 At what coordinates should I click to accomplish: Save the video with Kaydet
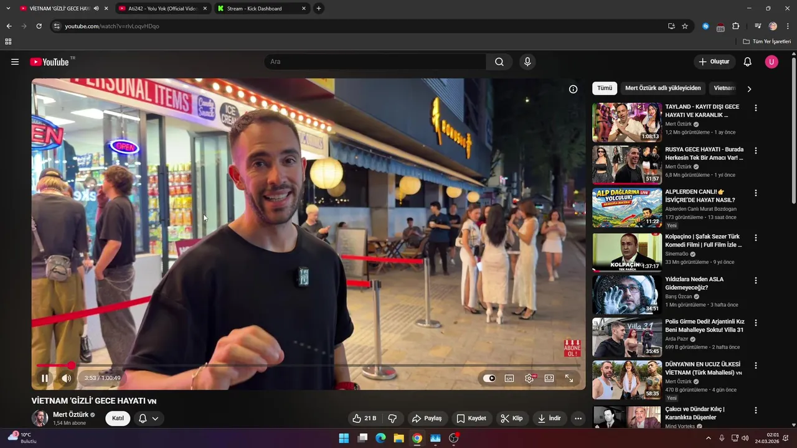coord(471,418)
